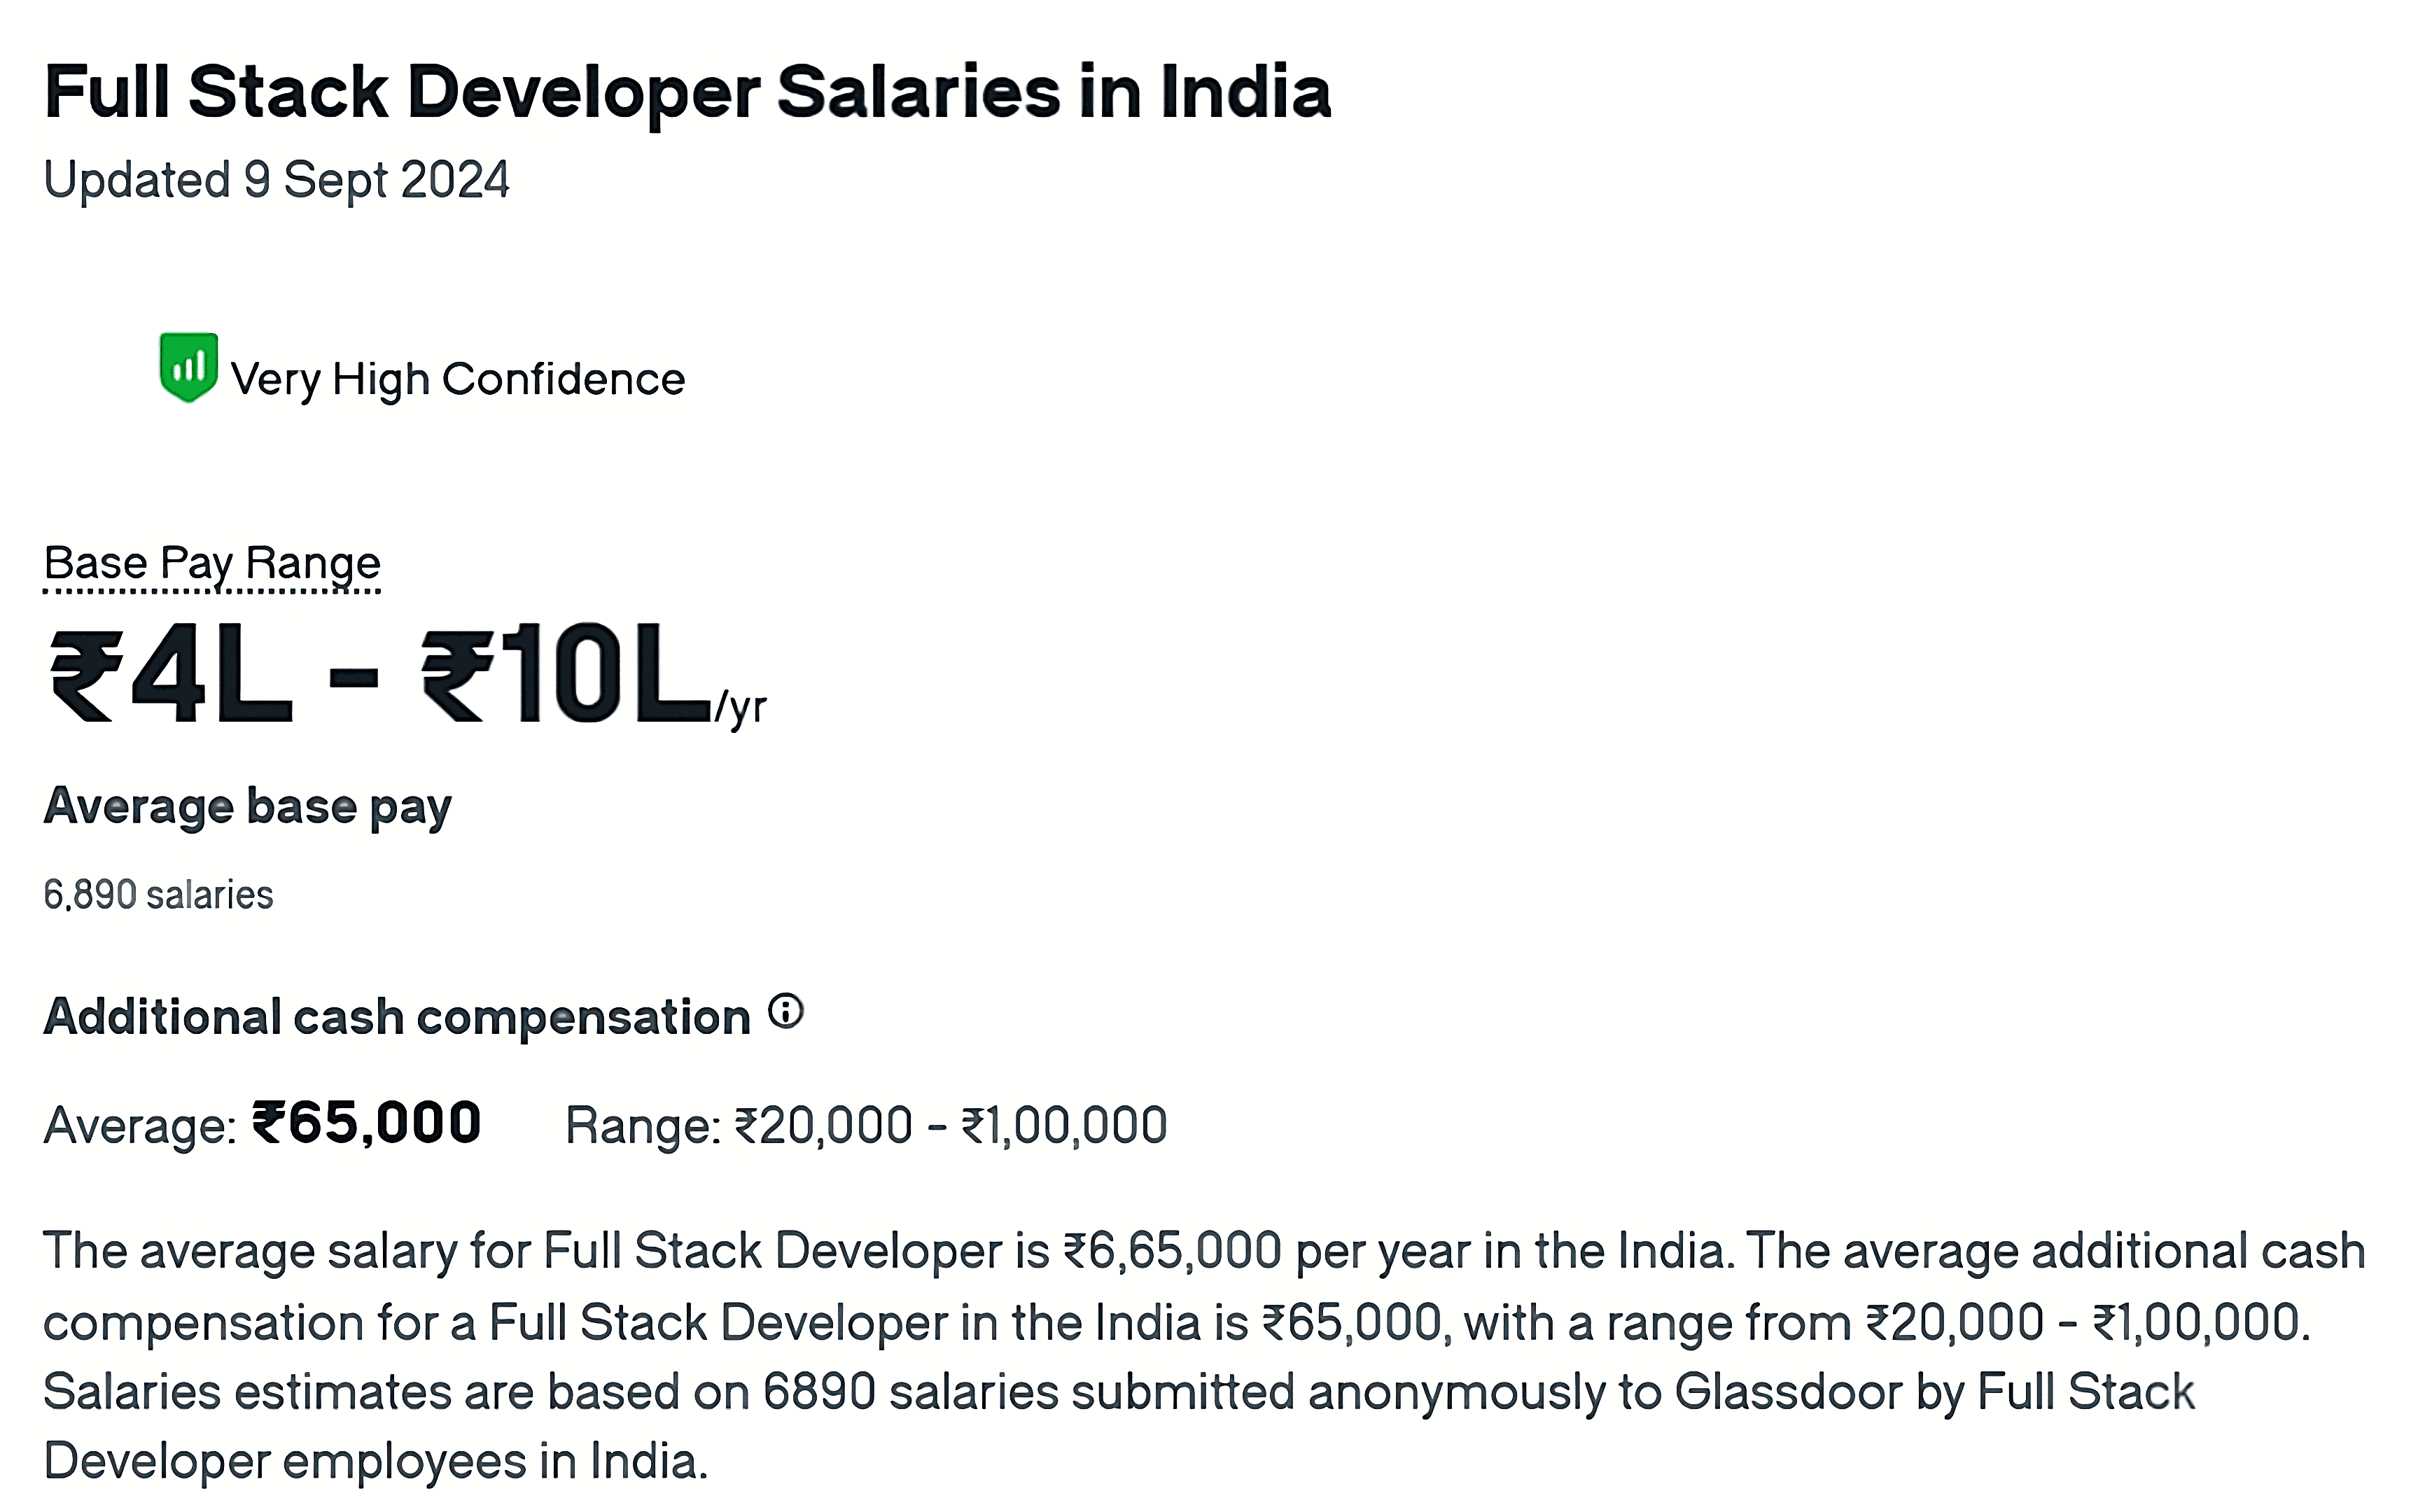The height and width of the screenshot is (1512, 2432).
Task: Click the Additional cash compensation heading
Action: coord(397,1017)
